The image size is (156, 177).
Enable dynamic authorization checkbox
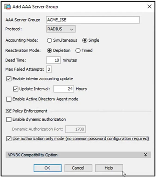[x=9, y=119]
